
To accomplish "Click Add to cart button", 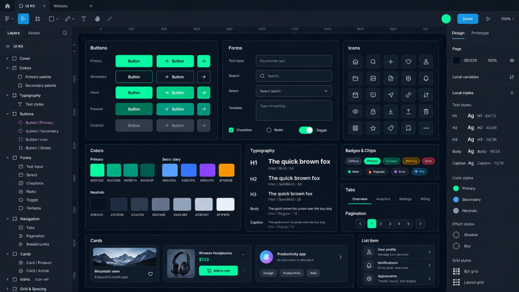I will pos(218,271).
